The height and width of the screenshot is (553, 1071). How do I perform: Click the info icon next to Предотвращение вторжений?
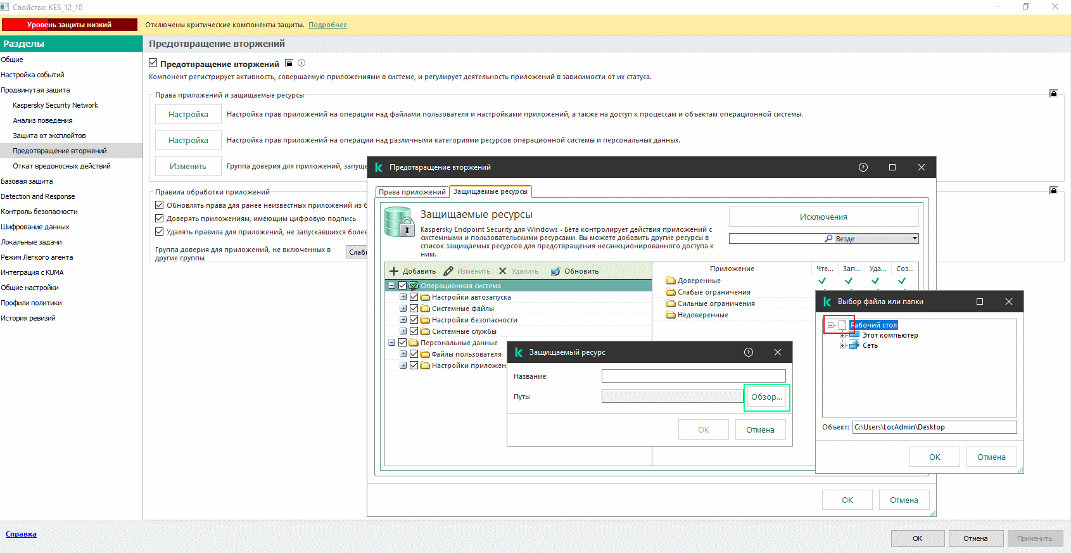pyautogui.click(x=301, y=63)
